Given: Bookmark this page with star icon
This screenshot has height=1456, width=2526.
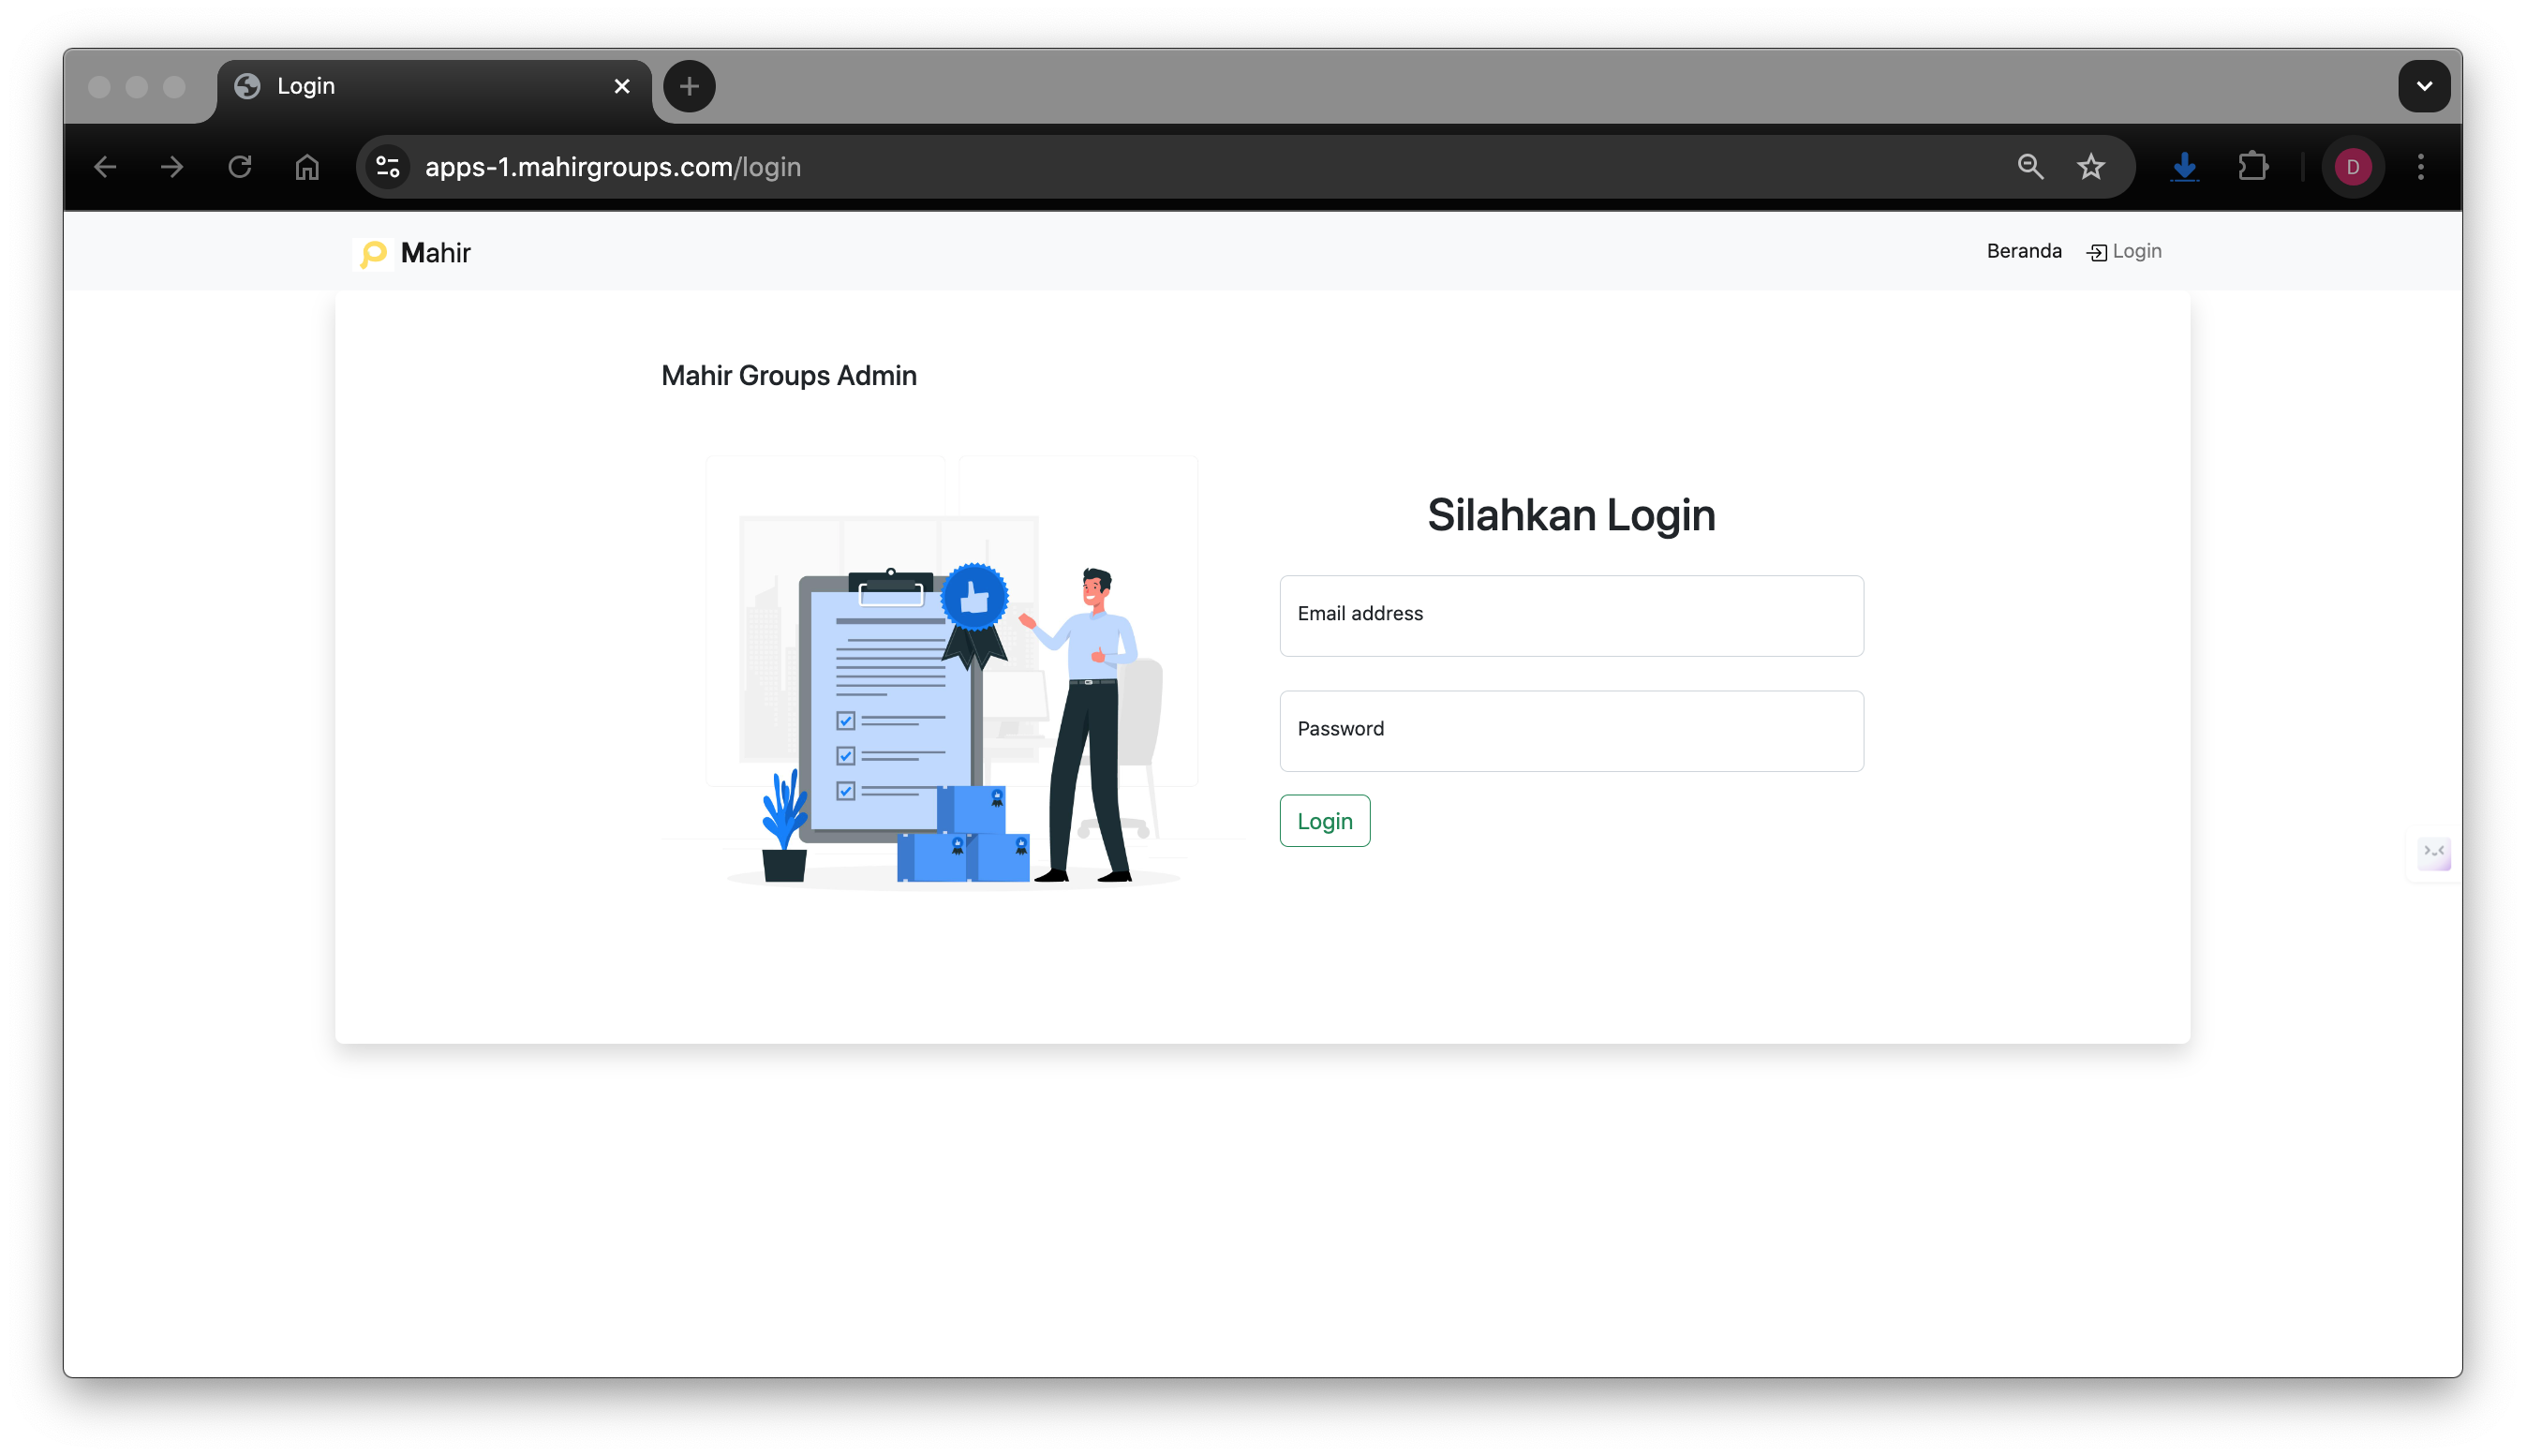Looking at the screenshot, I should [x=2091, y=167].
